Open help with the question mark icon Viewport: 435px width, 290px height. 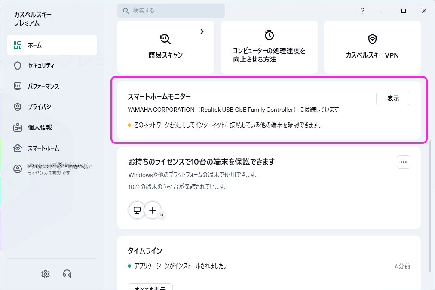click(x=362, y=11)
